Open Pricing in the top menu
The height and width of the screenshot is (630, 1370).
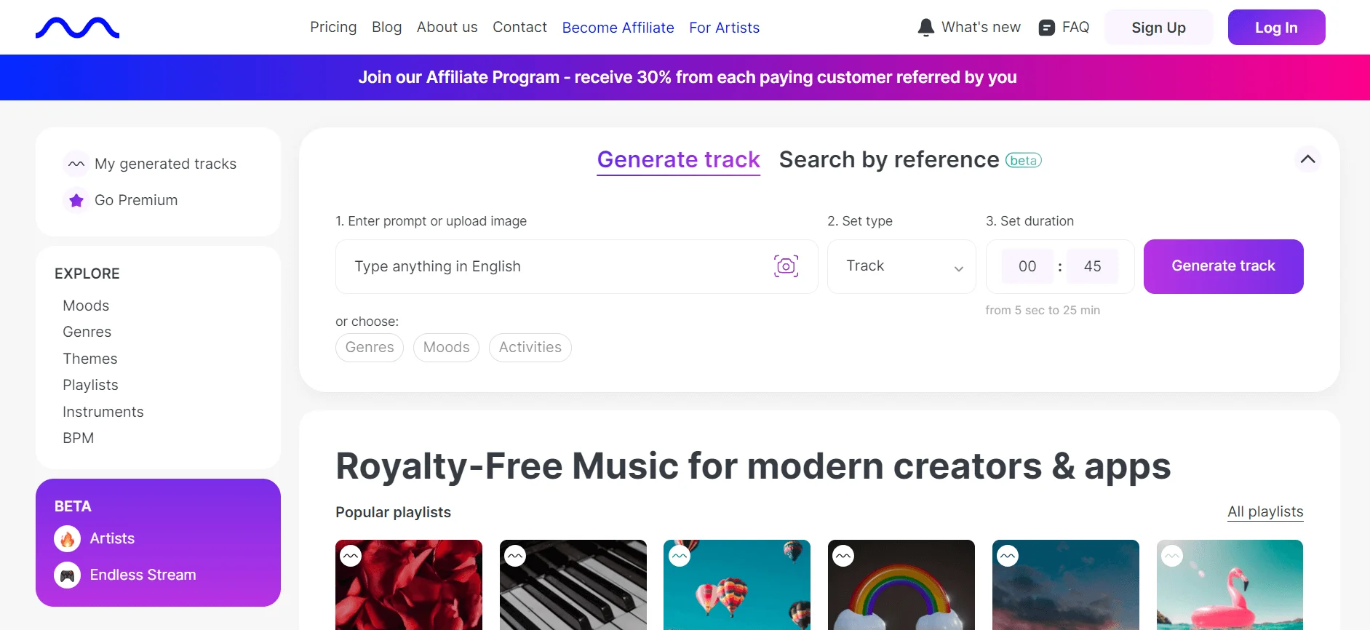(x=333, y=28)
